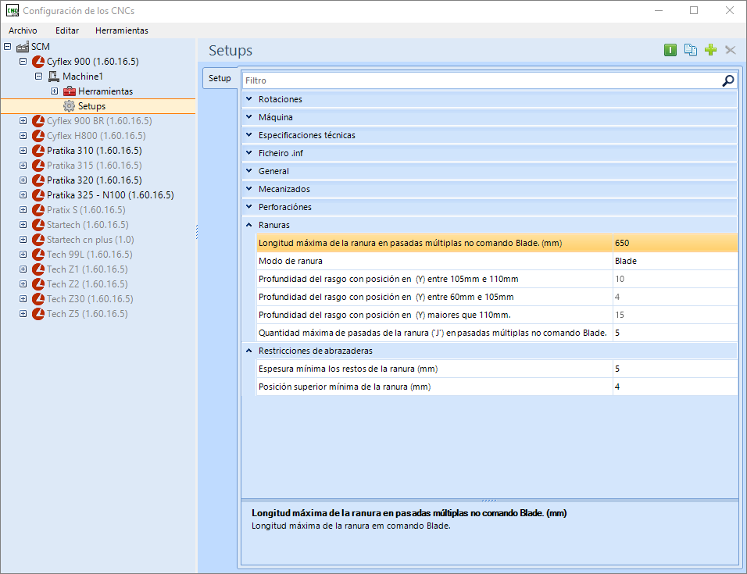Collapse the Cyflex 900 (1.60.16.5) node

pos(23,62)
